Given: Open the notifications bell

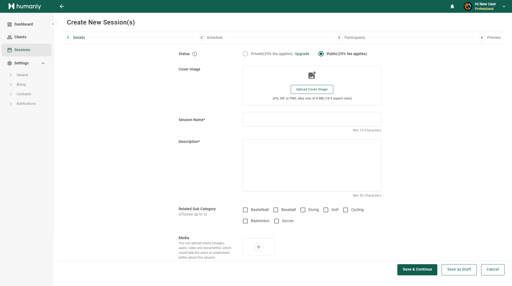Looking at the screenshot, I should coord(452,6).
